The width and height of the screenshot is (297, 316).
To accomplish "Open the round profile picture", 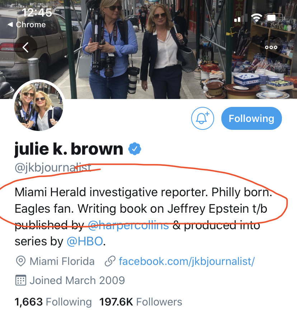I will pyautogui.click(x=39, y=106).
